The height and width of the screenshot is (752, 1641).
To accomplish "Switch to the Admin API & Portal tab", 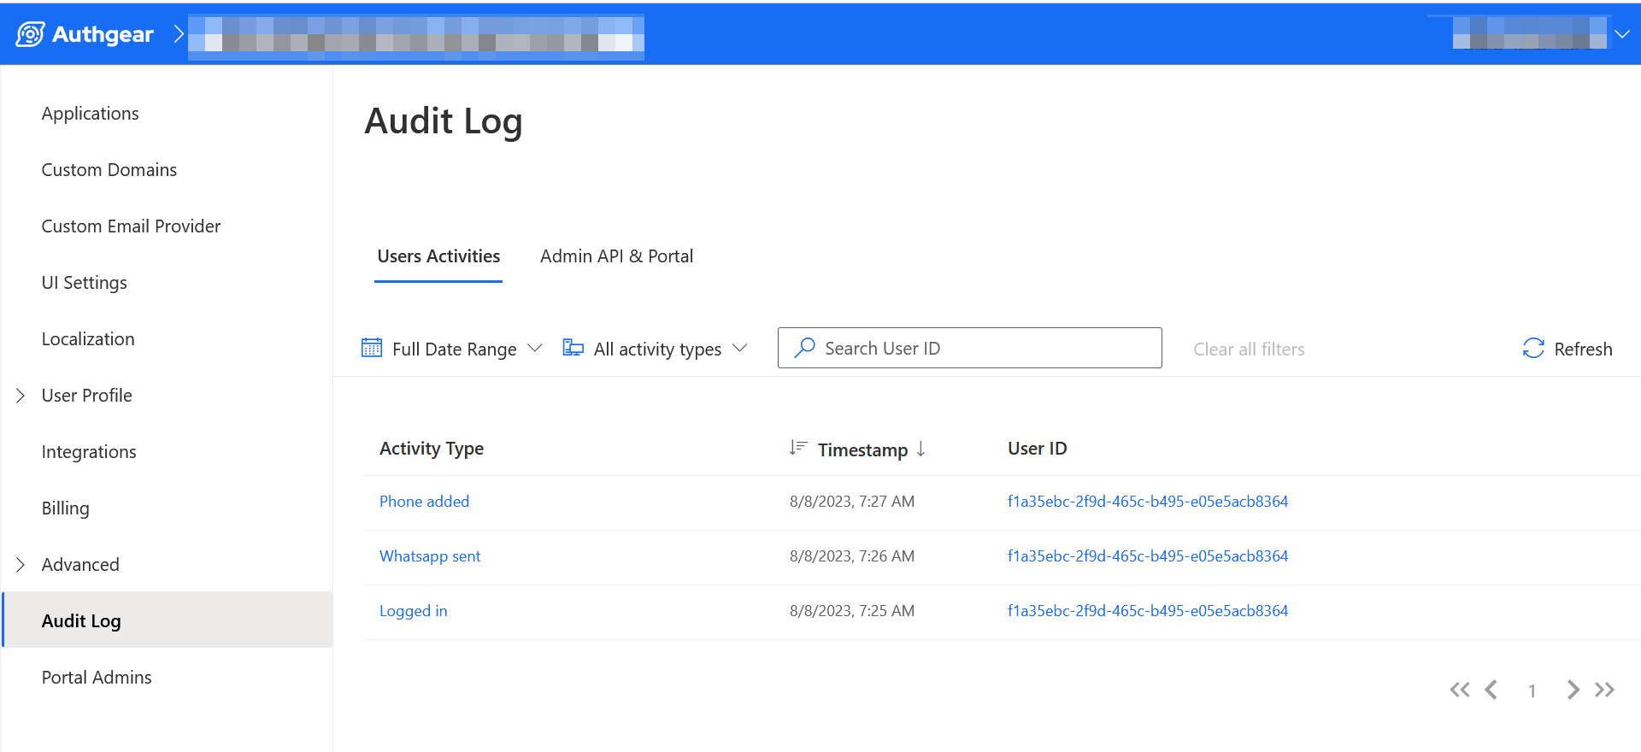I will (x=616, y=256).
